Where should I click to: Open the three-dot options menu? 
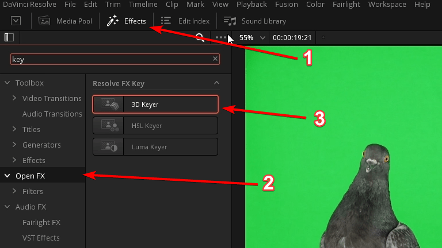[x=221, y=37]
